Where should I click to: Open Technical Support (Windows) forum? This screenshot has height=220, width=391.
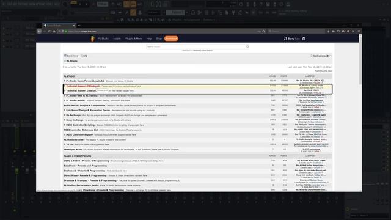pos(82,86)
